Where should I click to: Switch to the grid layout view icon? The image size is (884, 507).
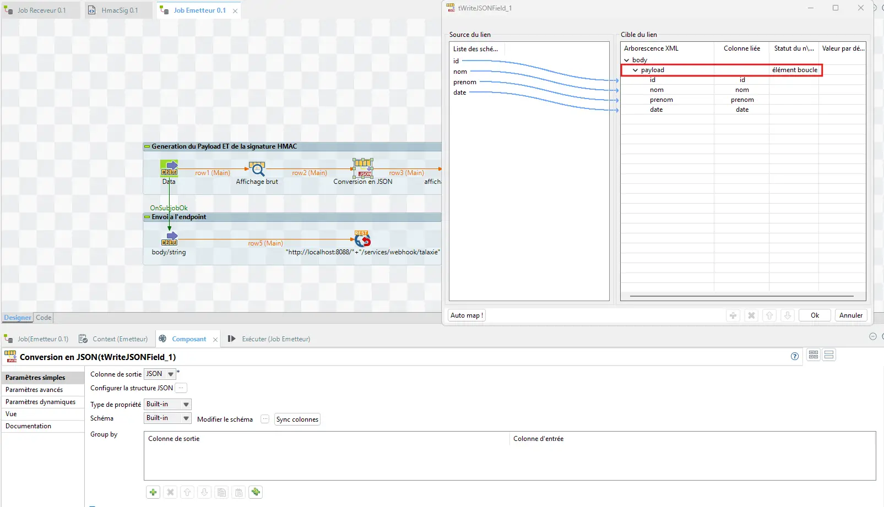tap(814, 355)
